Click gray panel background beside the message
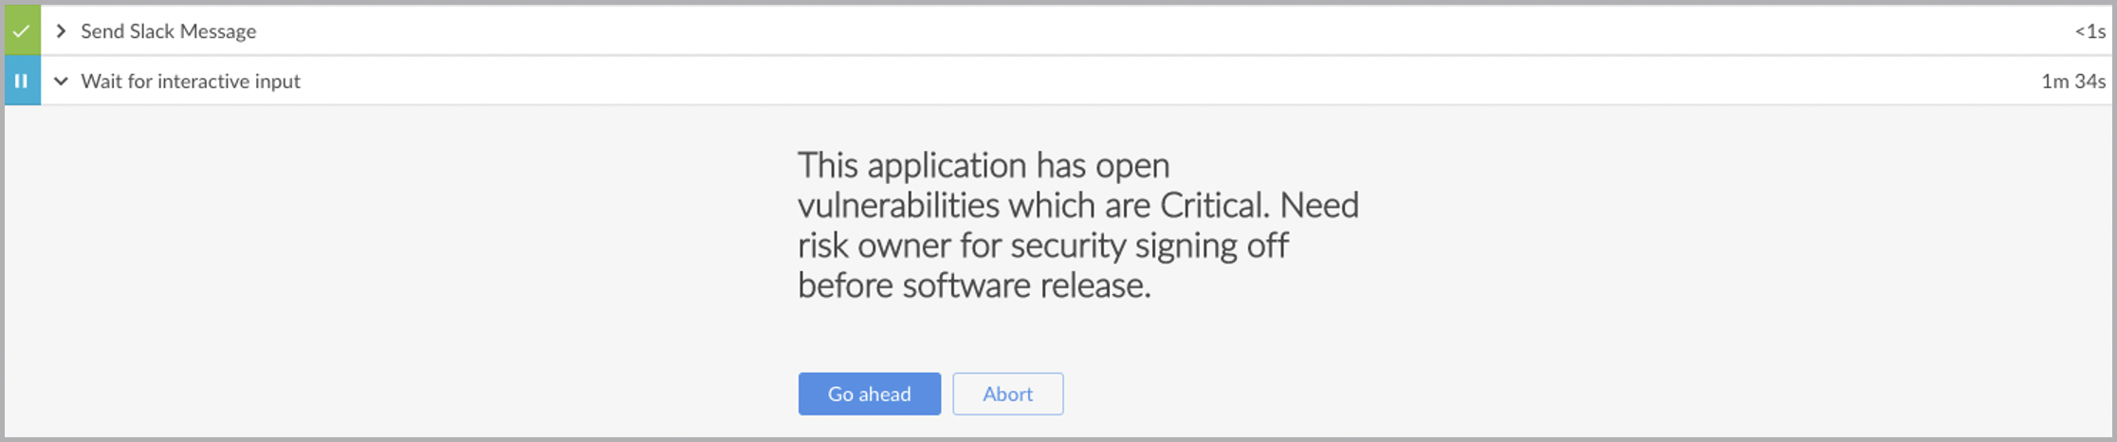The image size is (2117, 442). click(379, 266)
